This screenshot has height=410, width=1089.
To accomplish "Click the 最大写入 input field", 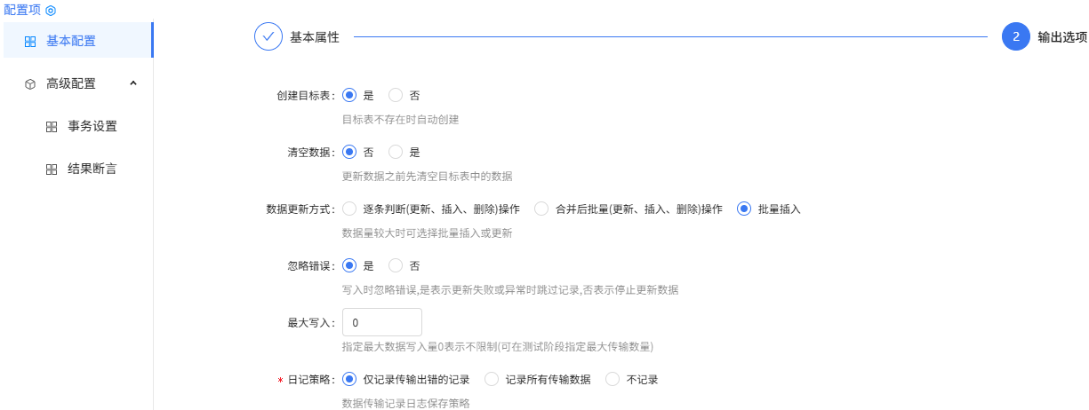I will [382, 322].
